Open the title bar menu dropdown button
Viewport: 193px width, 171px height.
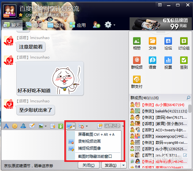pos(160,5)
